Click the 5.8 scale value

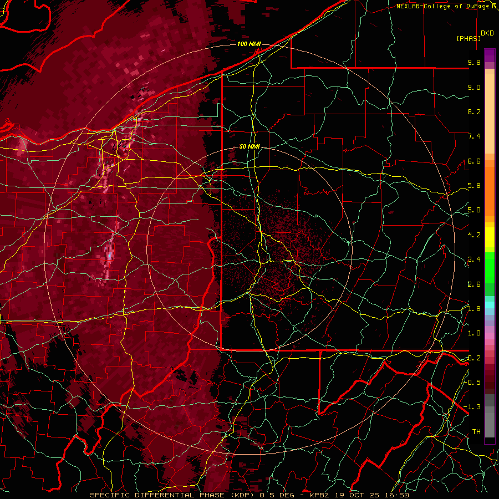coord(474,186)
